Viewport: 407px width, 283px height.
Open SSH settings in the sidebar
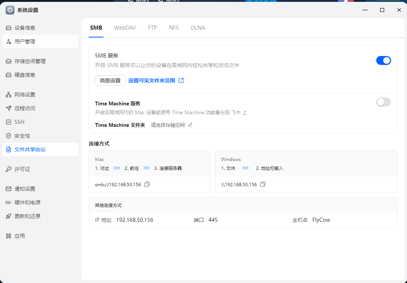click(x=19, y=122)
